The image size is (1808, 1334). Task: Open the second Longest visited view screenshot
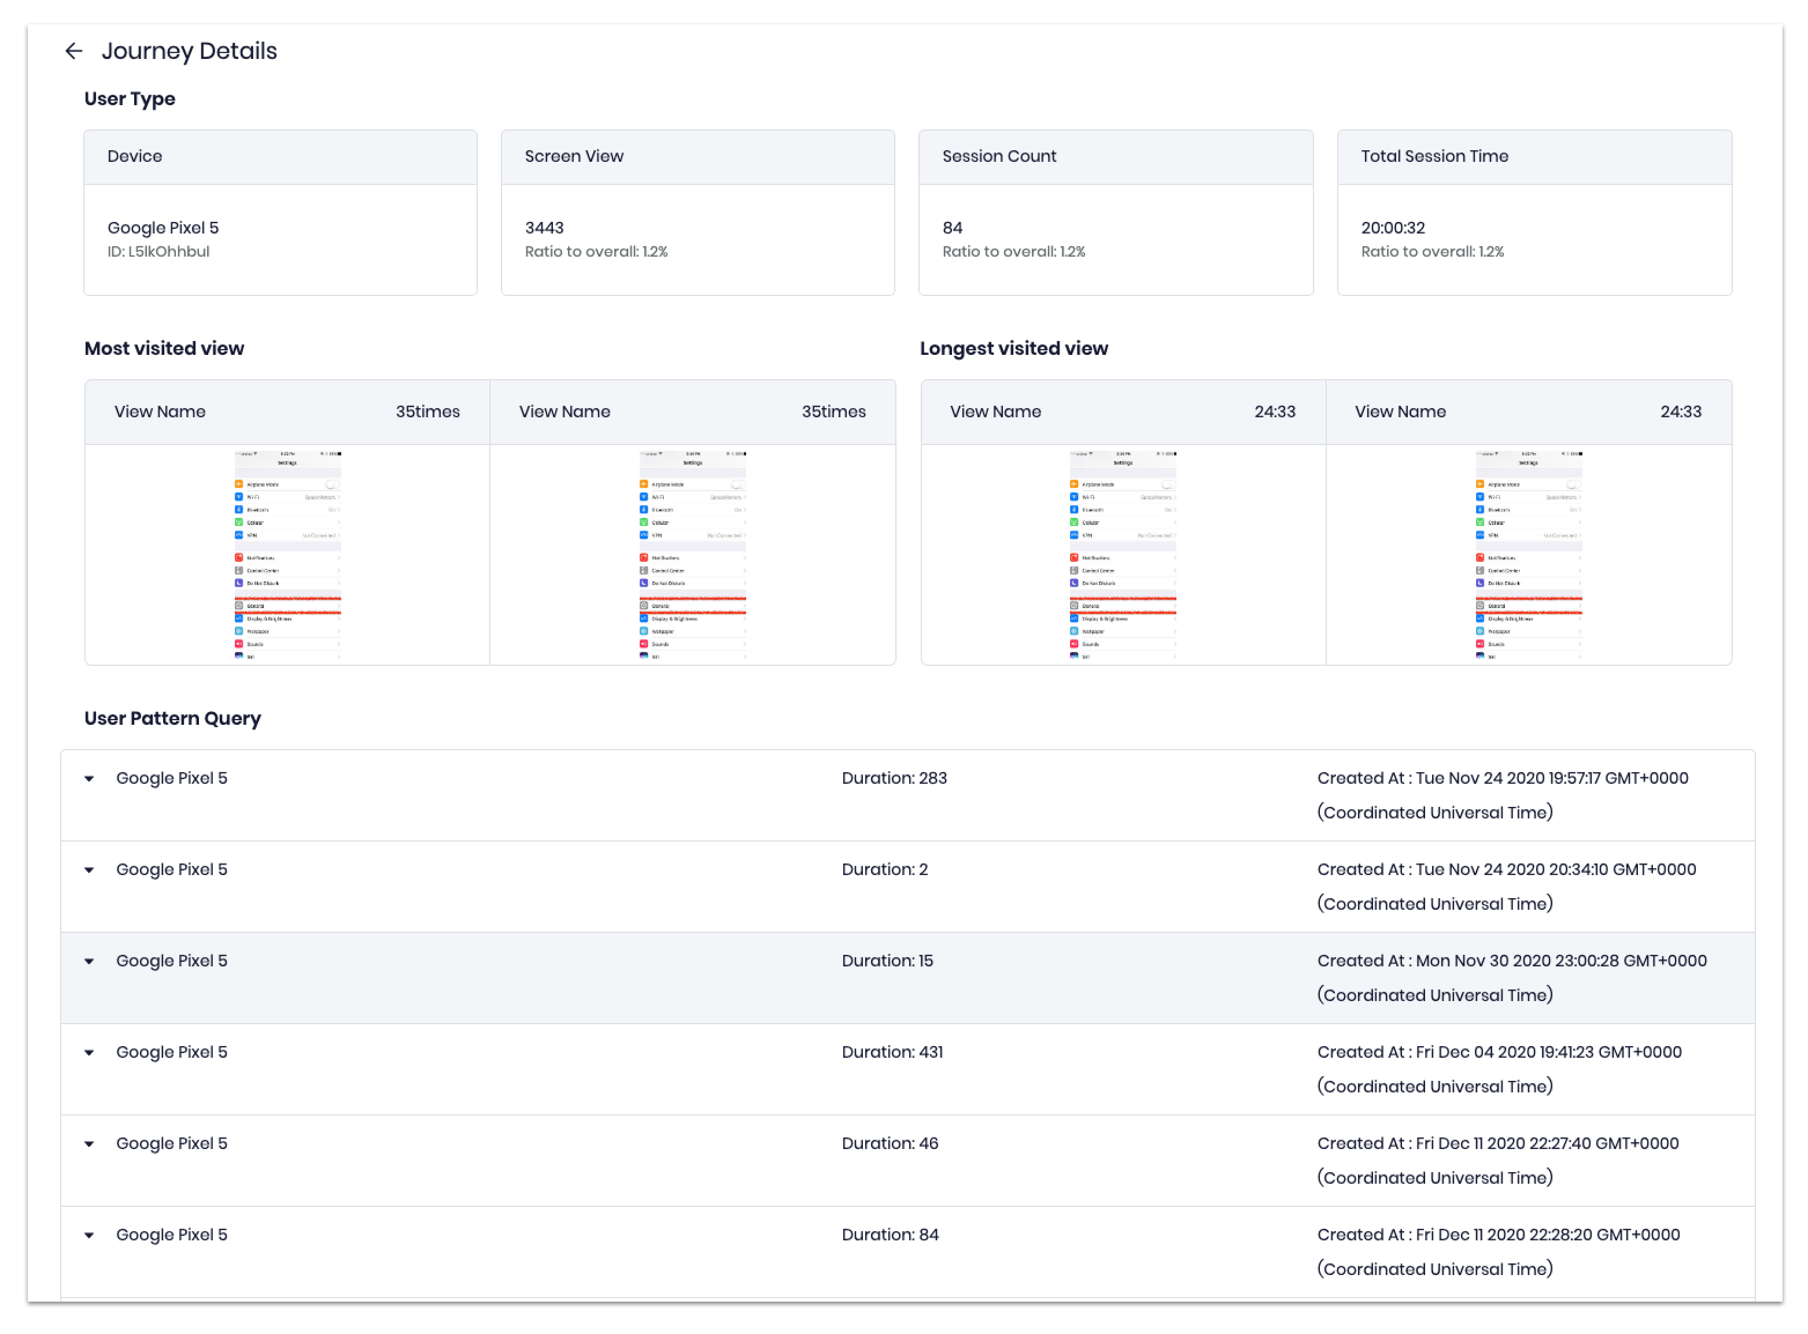click(x=1529, y=555)
